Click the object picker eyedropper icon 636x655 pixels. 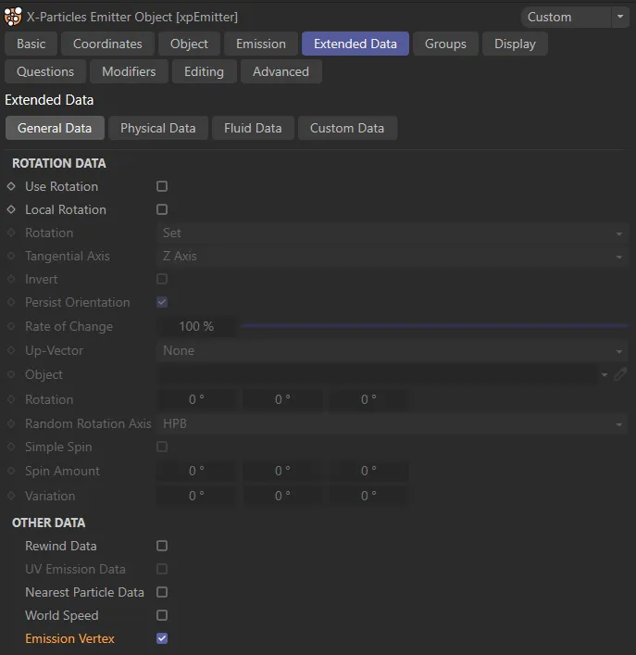620,374
